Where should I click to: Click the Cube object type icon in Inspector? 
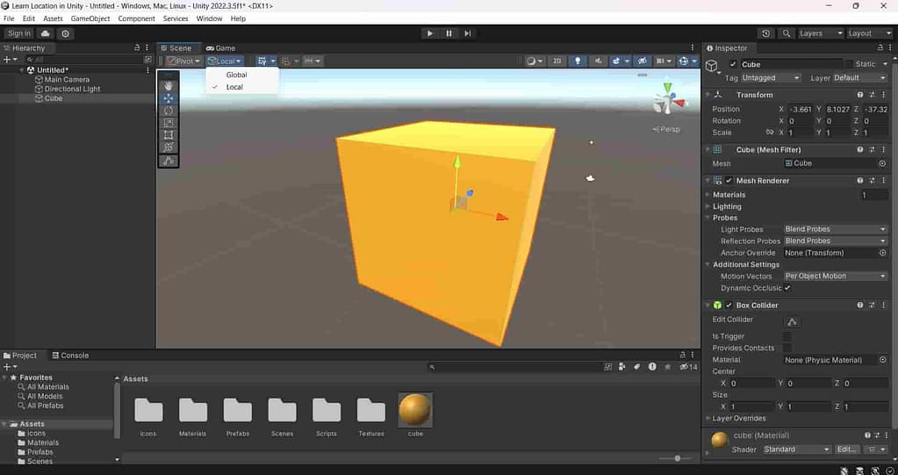712,66
